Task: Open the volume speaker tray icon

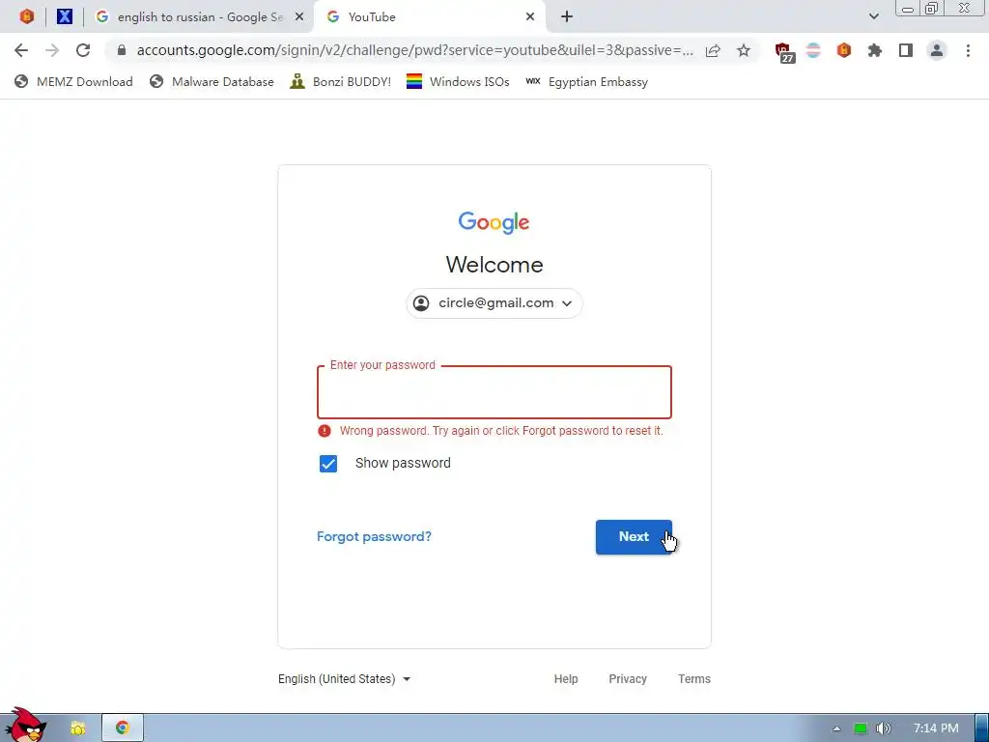Action: 884,728
